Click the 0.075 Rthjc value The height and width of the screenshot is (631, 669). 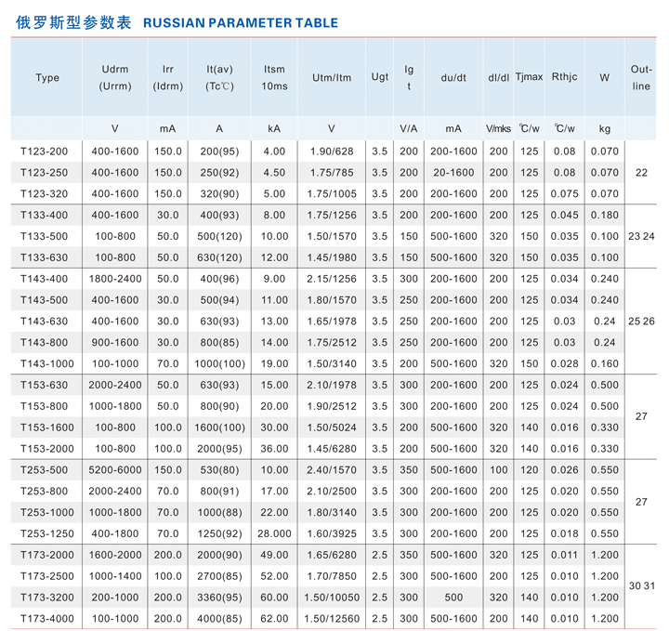[565, 194]
